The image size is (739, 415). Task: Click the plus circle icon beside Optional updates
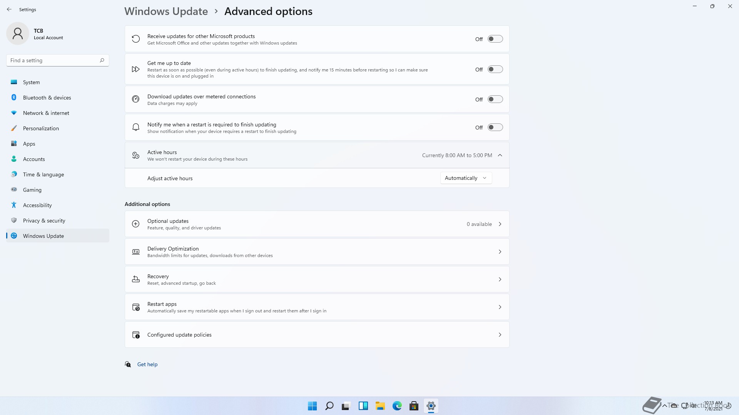[x=136, y=224]
